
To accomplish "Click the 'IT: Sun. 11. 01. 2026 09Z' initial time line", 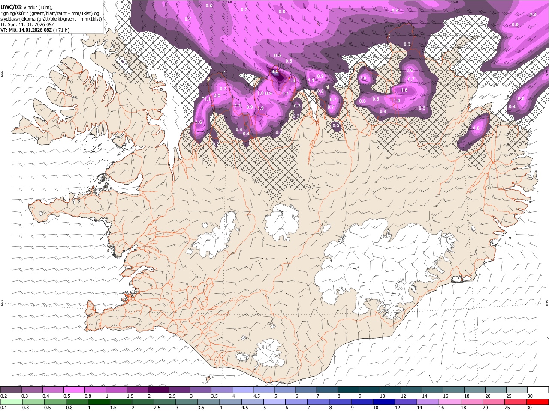I will [27, 24].
